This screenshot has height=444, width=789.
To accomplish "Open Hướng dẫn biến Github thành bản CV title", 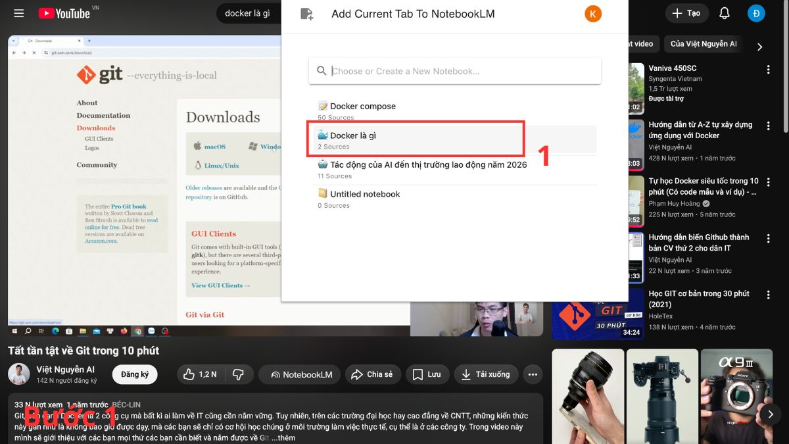I will [699, 243].
